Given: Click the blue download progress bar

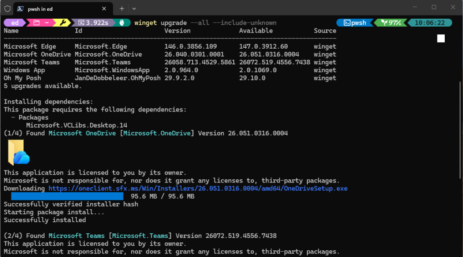Looking at the screenshot, I should pos(67,196).
